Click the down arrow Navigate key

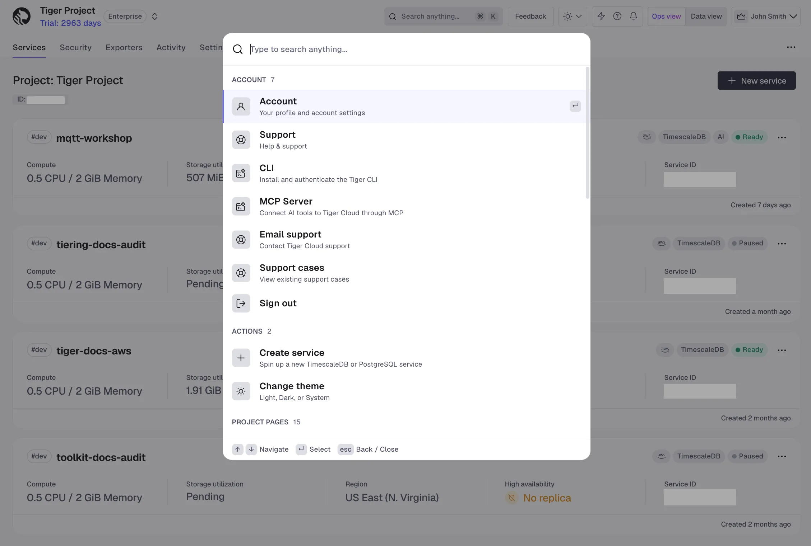tap(251, 449)
